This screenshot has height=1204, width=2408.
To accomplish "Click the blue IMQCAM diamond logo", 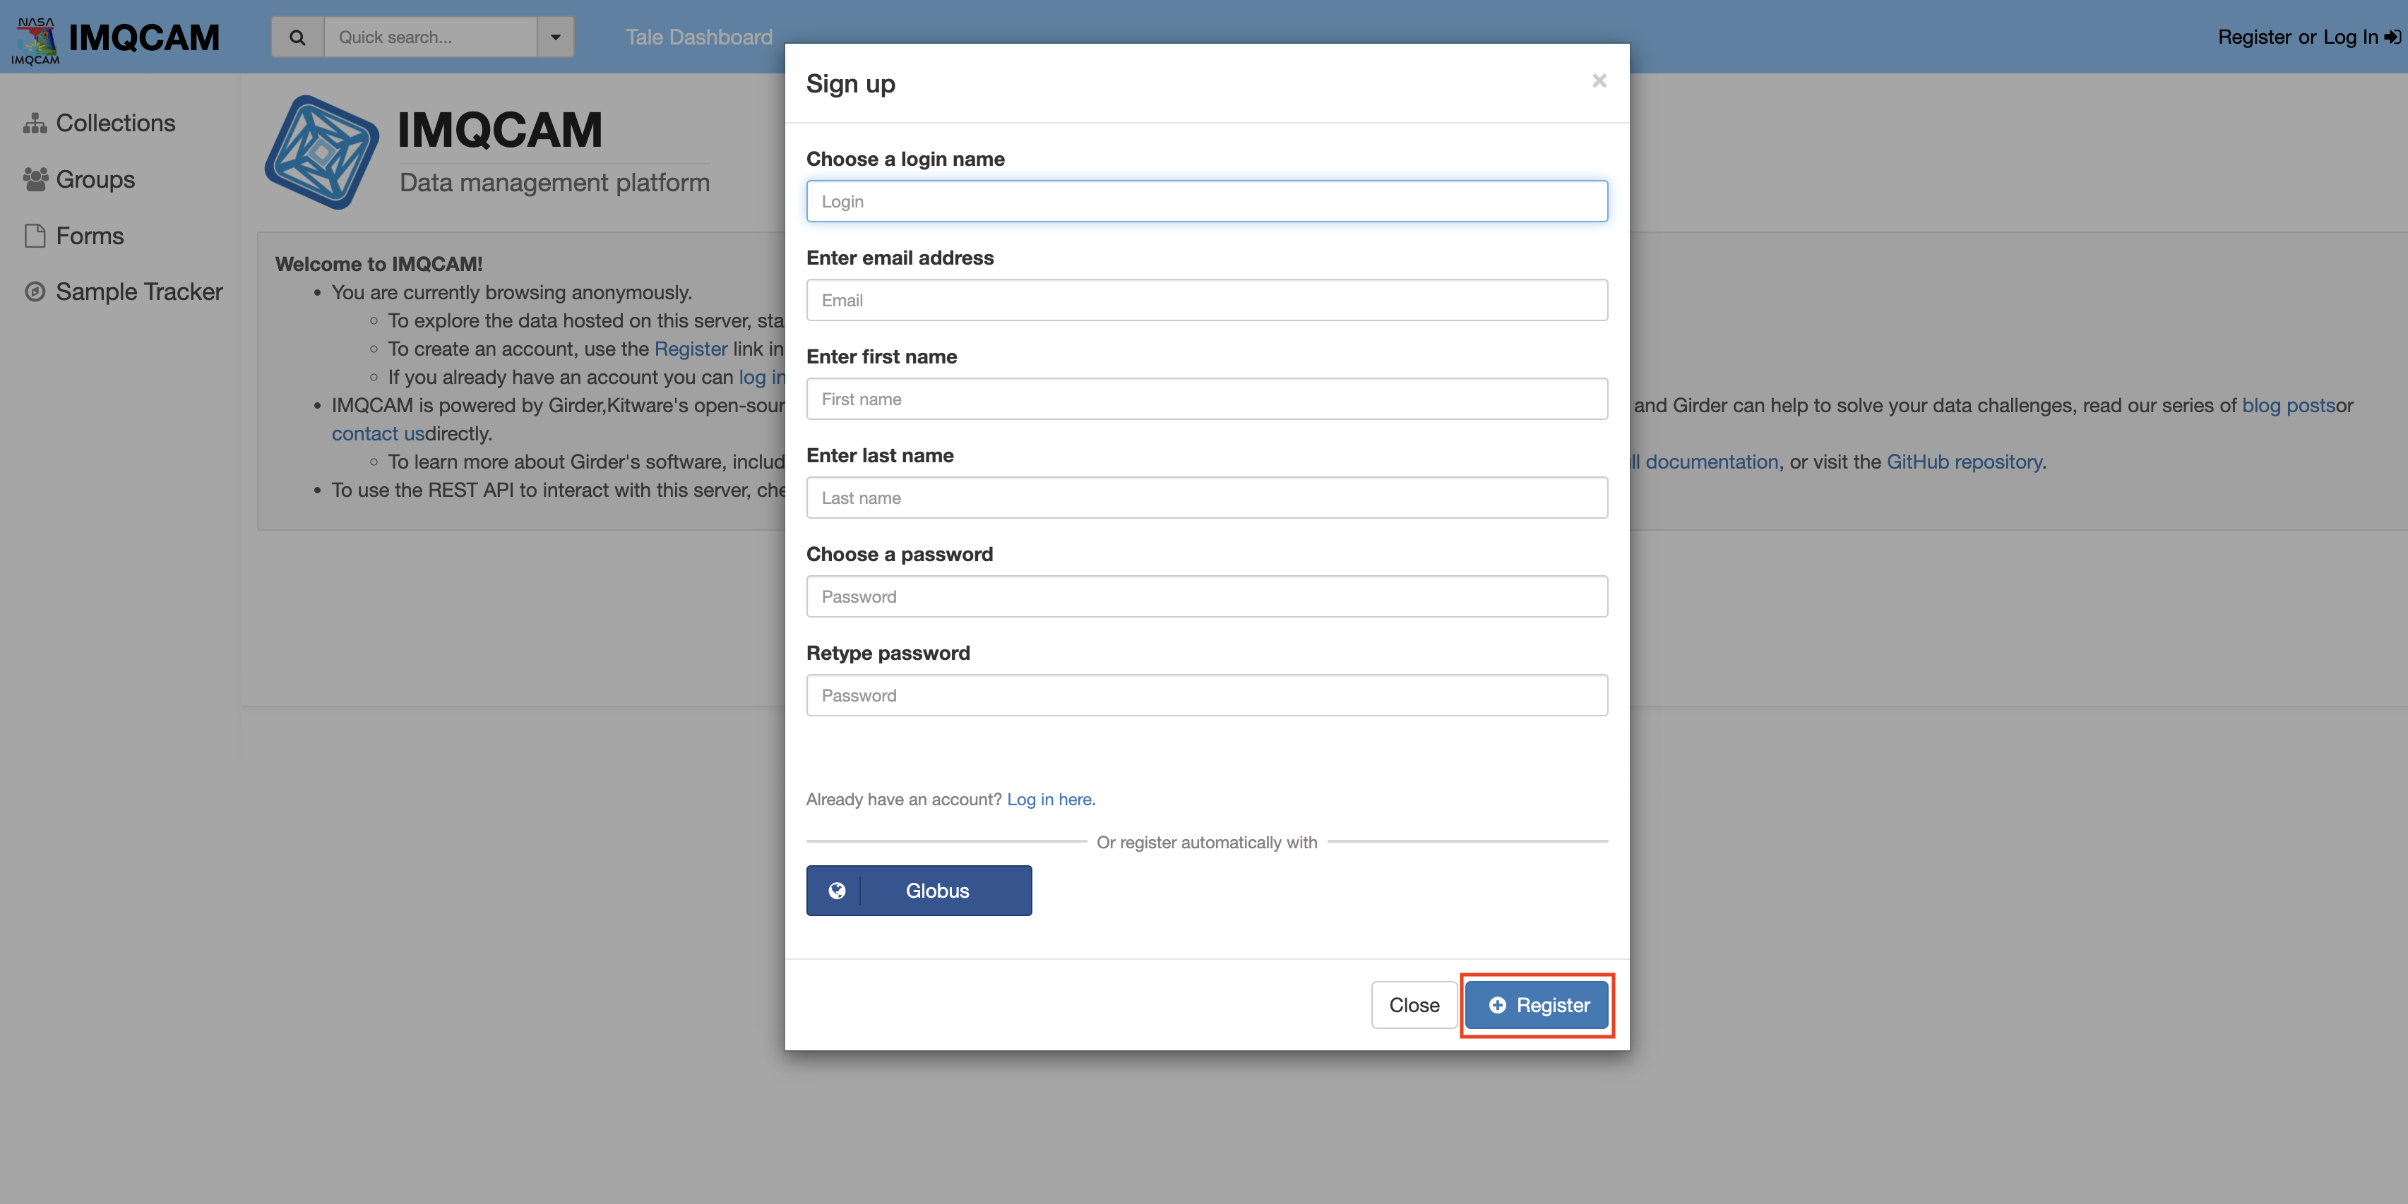I will pyautogui.click(x=321, y=151).
